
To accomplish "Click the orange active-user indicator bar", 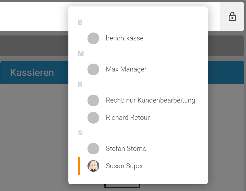I will point(79,166).
